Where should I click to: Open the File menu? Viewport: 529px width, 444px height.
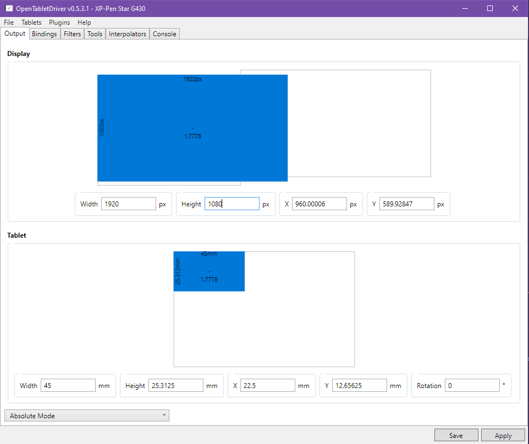coord(9,23)
